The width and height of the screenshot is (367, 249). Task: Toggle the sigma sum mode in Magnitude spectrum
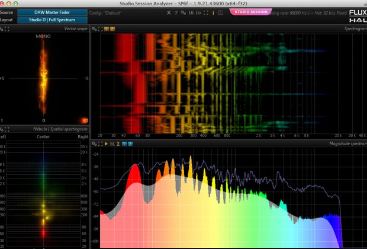[x=118, y=143]
